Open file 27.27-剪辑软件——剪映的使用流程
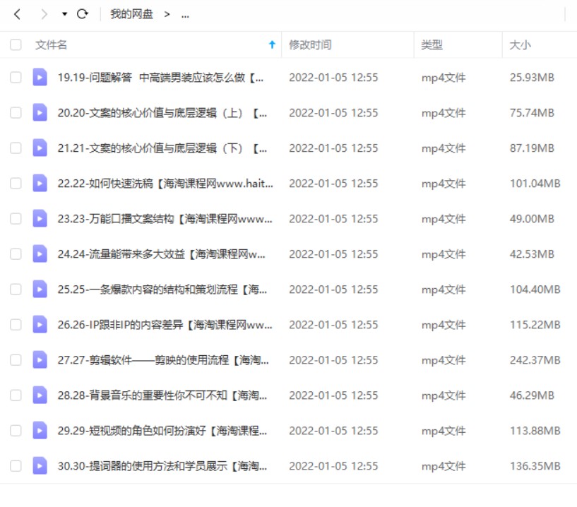The height and width of the screenshot is (507, 577). [163, 360]
